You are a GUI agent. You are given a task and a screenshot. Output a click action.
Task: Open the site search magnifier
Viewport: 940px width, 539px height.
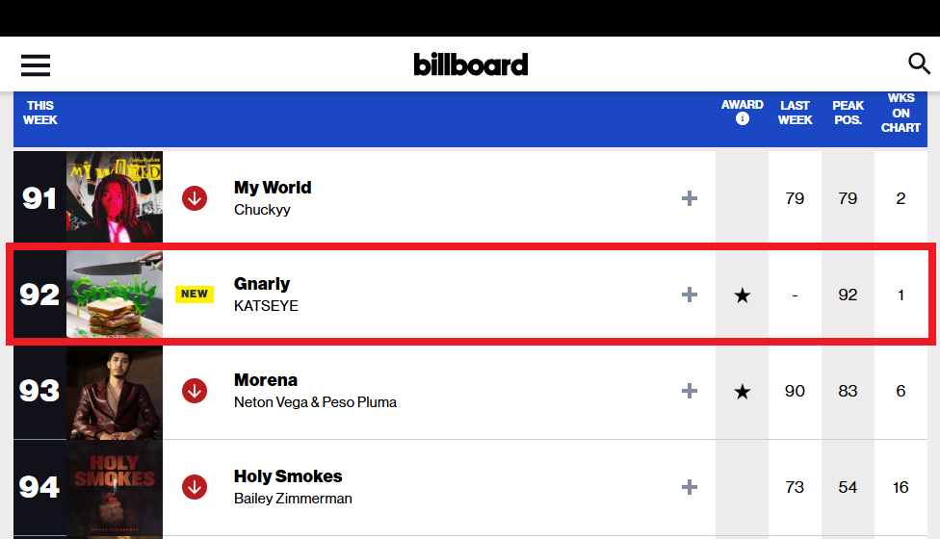[x=919, y=63]
